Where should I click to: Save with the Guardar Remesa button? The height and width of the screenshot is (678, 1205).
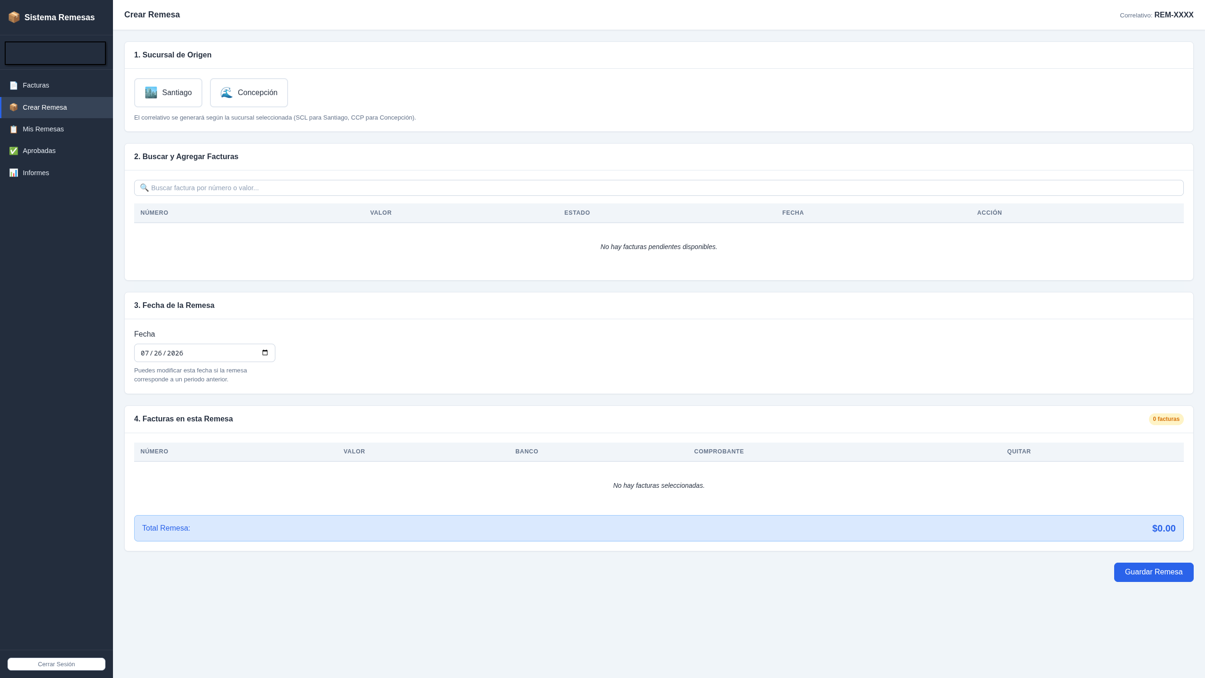coord(1154,572)
